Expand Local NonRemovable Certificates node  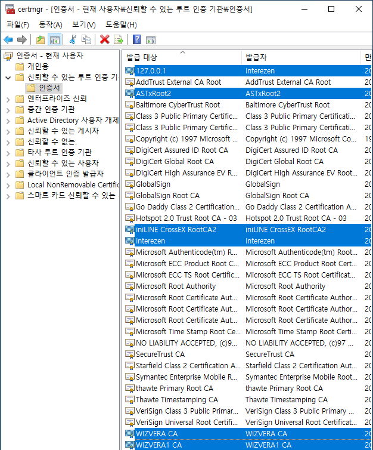click(8, 186)
